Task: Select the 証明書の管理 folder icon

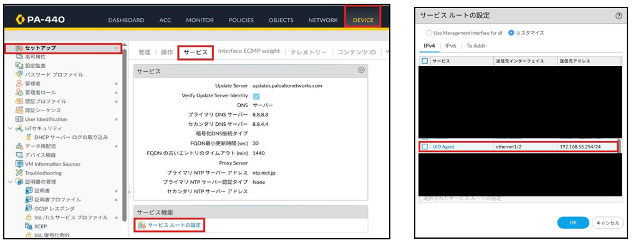Action: click(19, 181)
